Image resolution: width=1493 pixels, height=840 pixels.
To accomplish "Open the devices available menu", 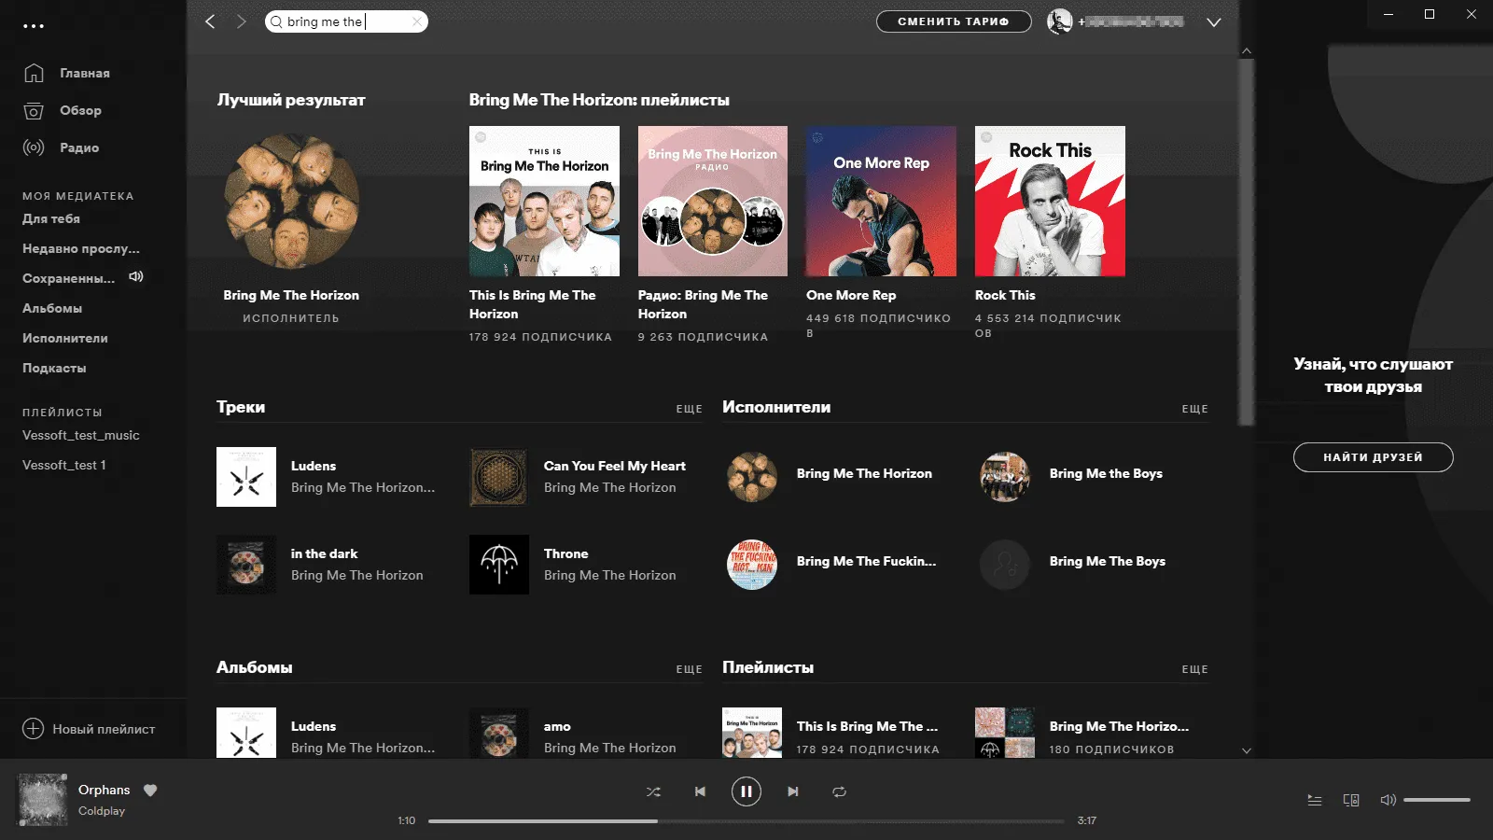I will click(1351, 800).
